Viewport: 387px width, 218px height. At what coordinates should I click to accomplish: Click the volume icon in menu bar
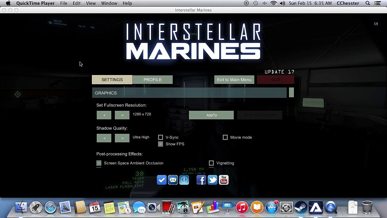click(x=282, y=3)
